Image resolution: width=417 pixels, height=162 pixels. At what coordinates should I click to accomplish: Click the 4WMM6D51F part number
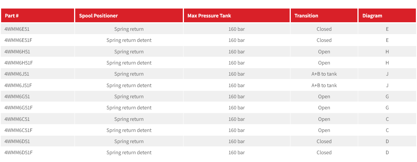coord(19,152)
